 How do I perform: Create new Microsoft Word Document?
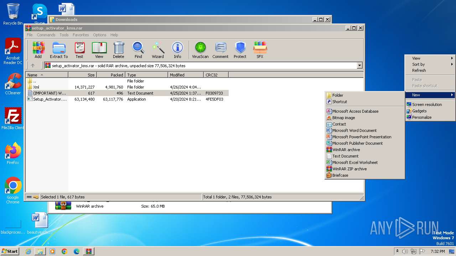tap(365, 130)
